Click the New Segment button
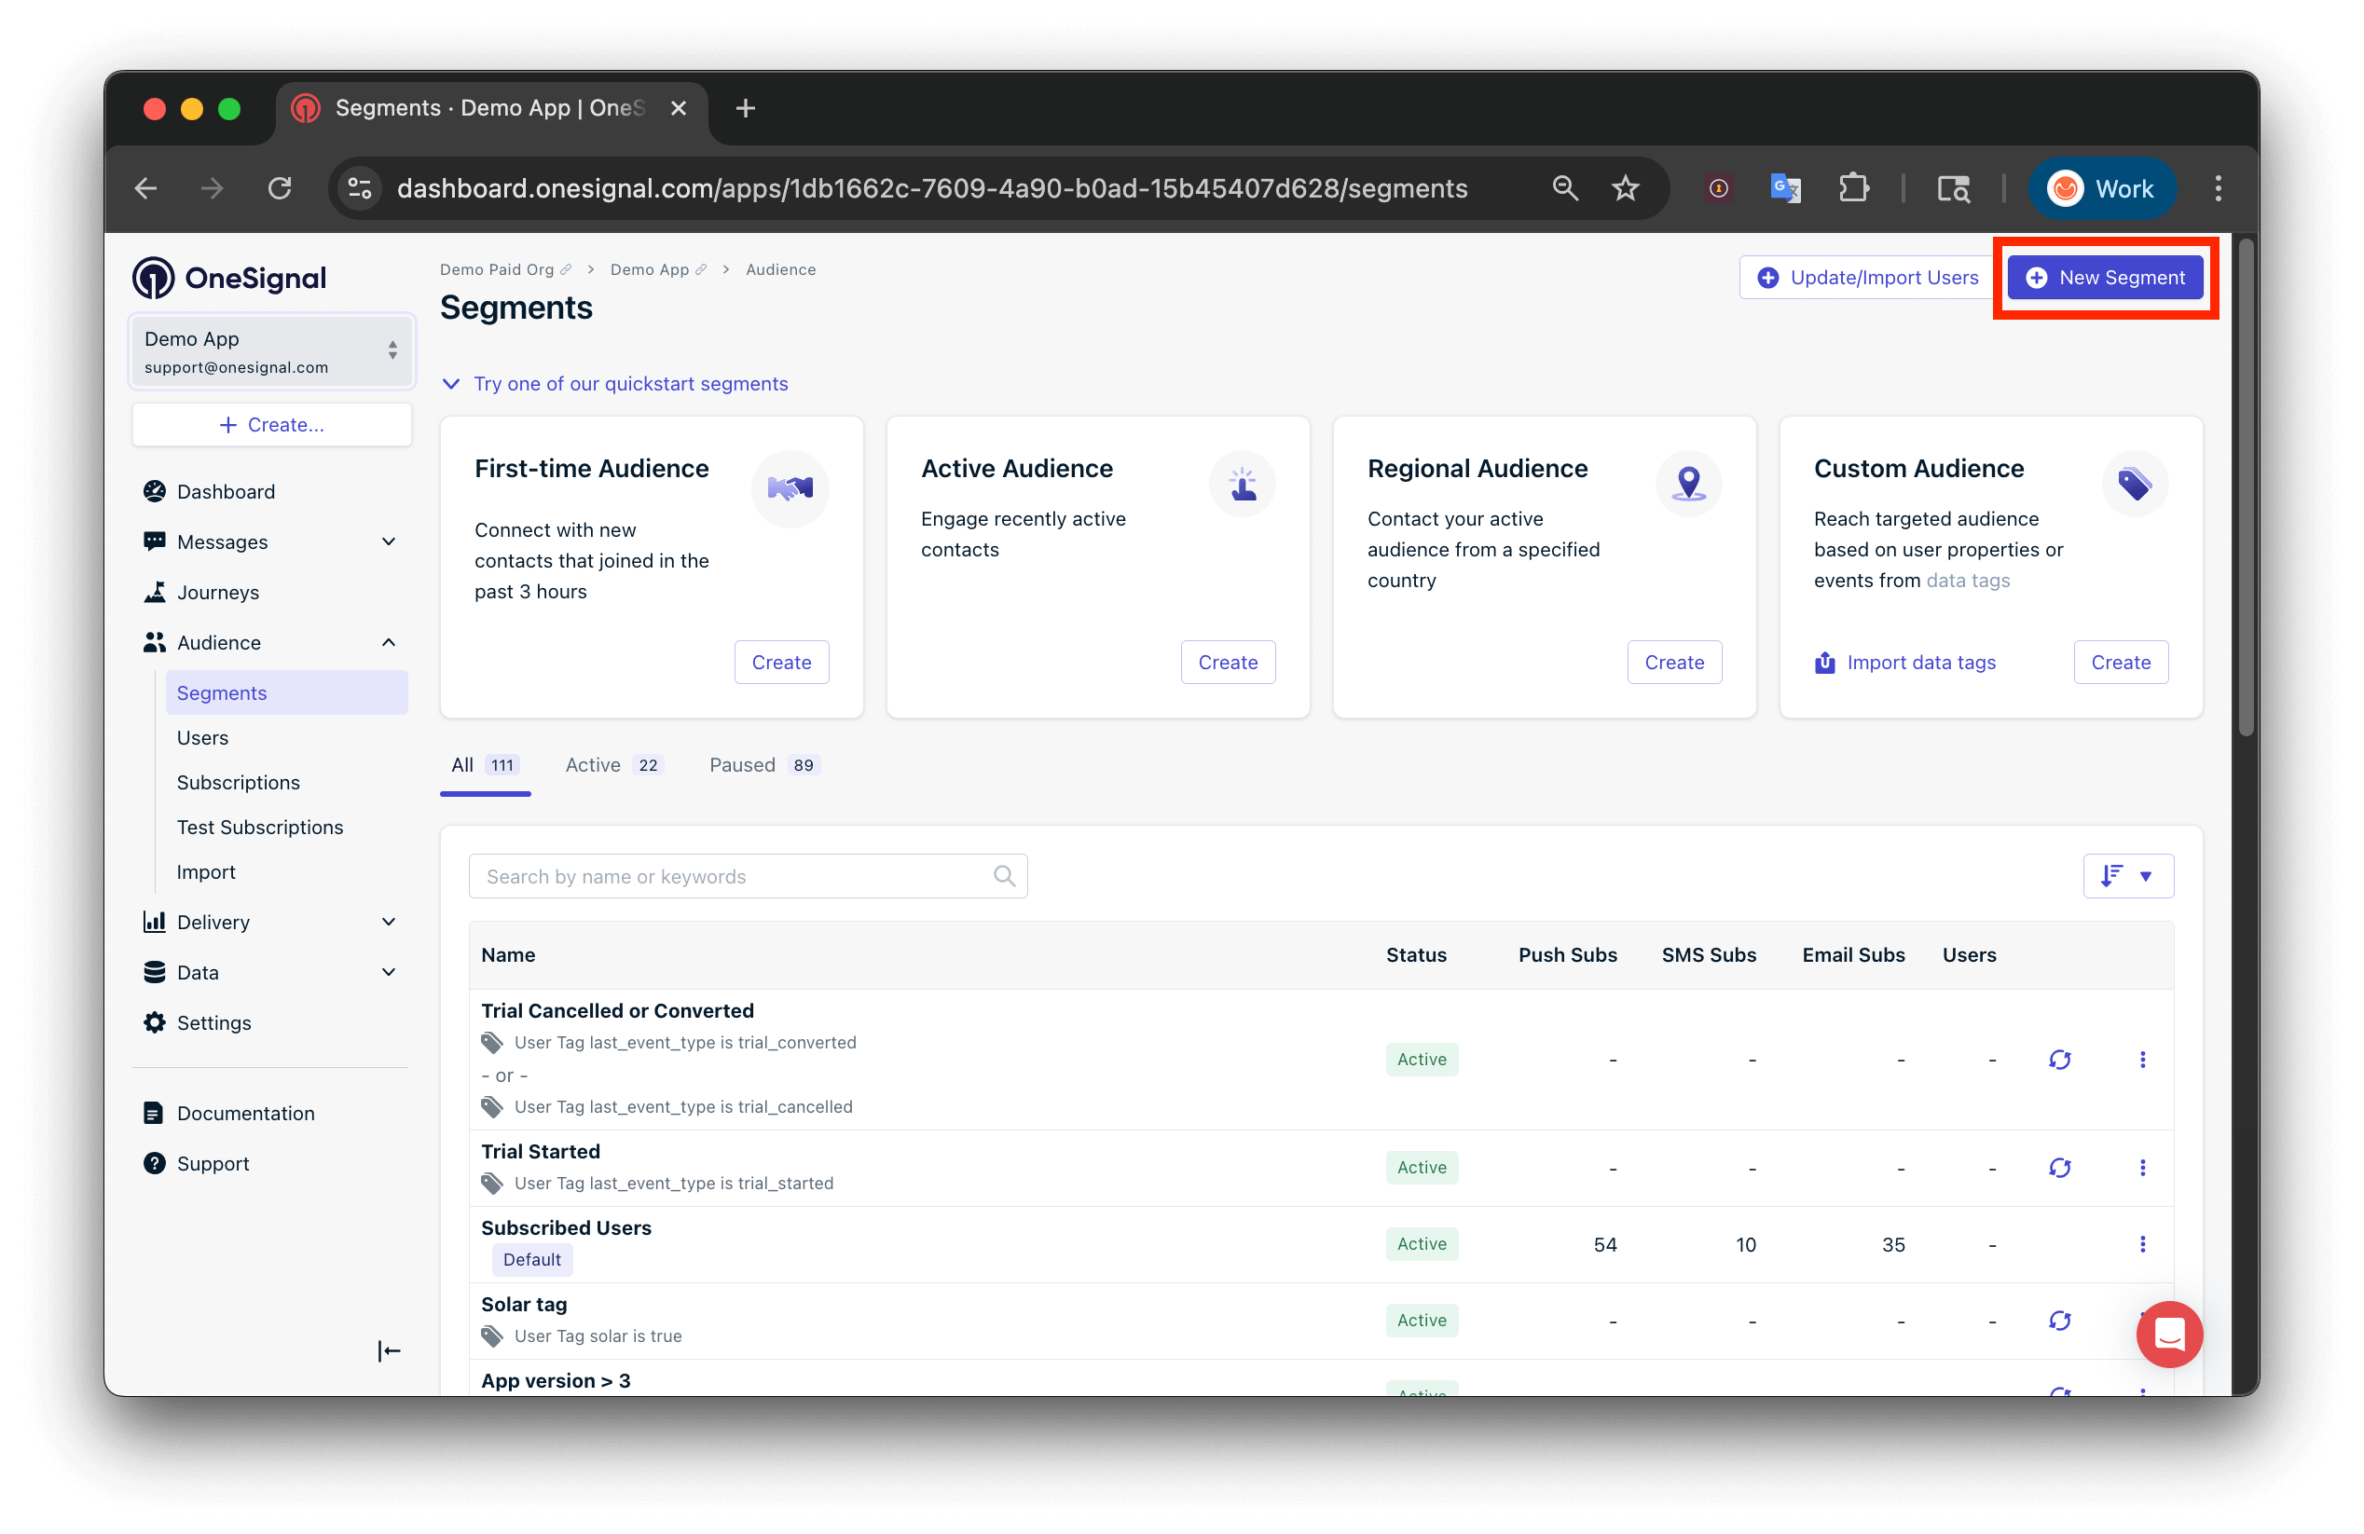Image resolution: width=2364 pixels, height=1534 pixels. [x=2104, y=278]
